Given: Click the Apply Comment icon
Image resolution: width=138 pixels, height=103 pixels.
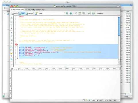Looking at the screenshot, I should [11, 47].
